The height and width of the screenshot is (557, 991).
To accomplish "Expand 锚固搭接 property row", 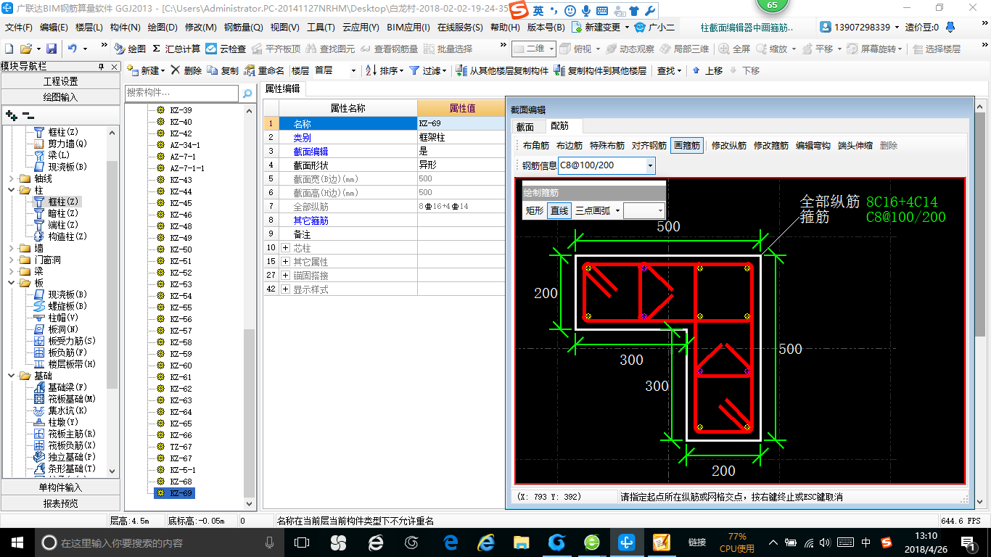I will pos(285,276).
